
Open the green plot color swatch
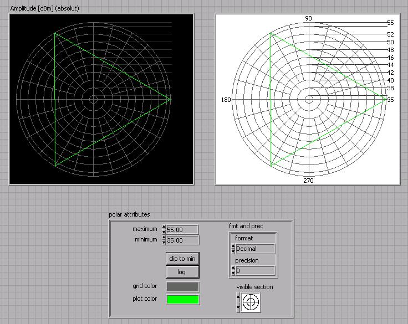click(x=182, y=299)
